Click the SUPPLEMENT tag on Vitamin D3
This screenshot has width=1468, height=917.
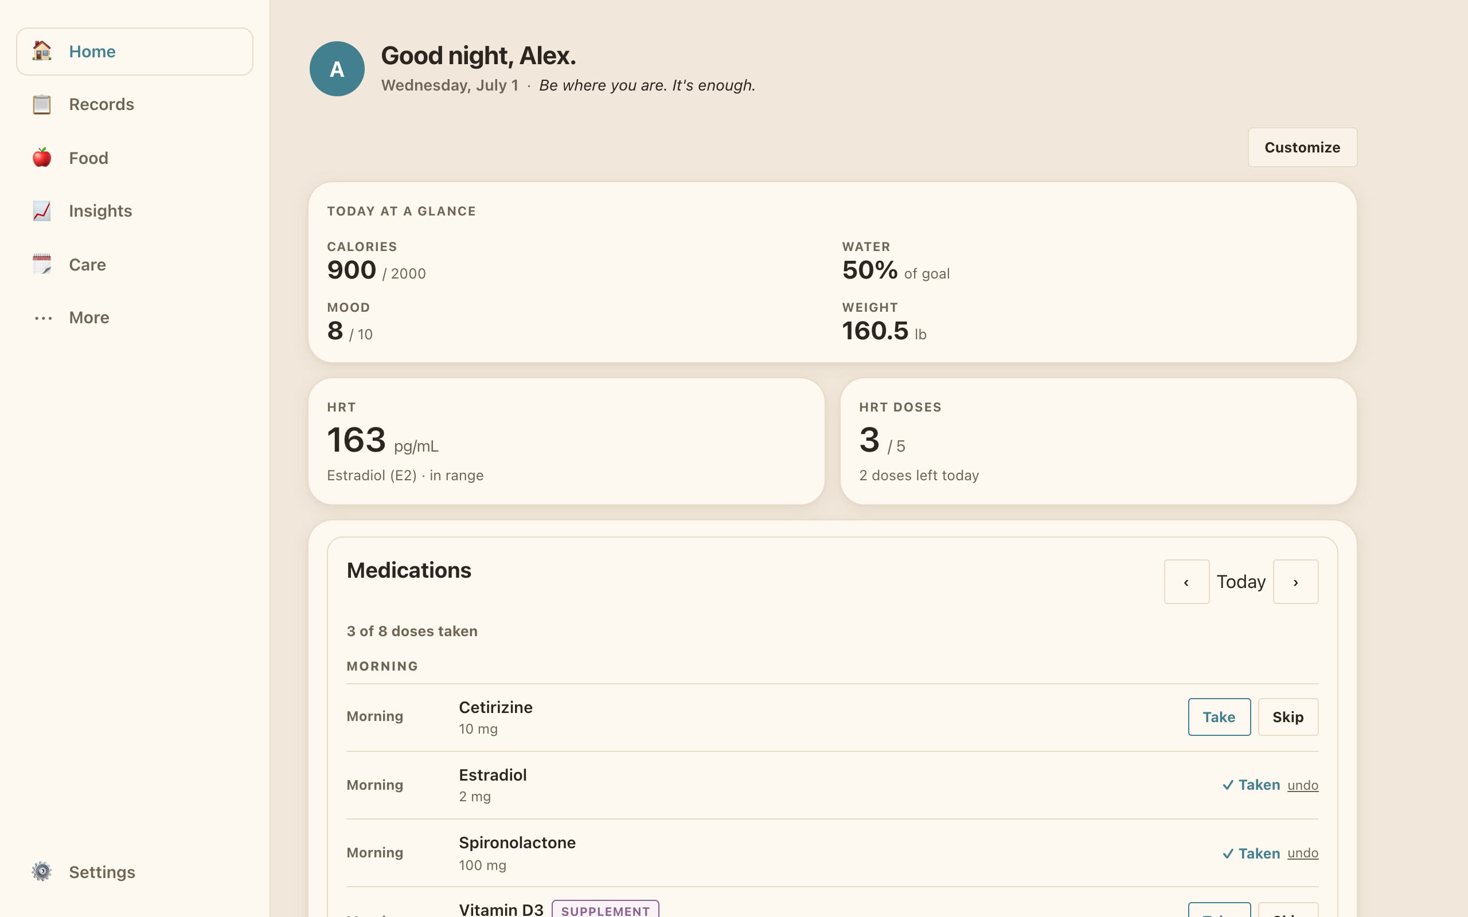[x=606, y=910]
